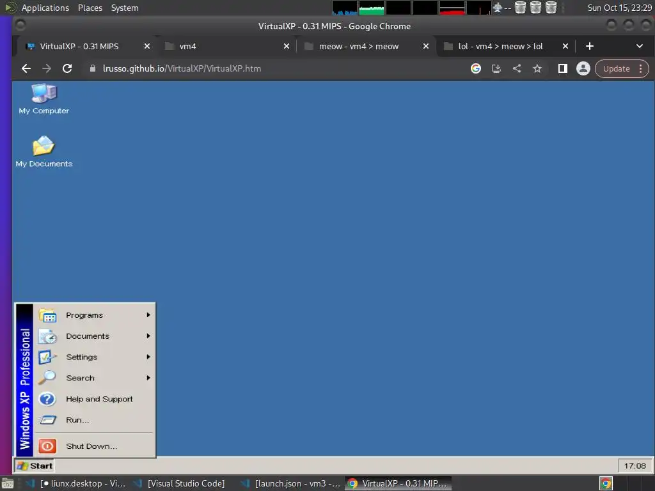Open Chrome three-dot menu
Viewport: 655px width, 491px height.
click(x=641, y=69)
